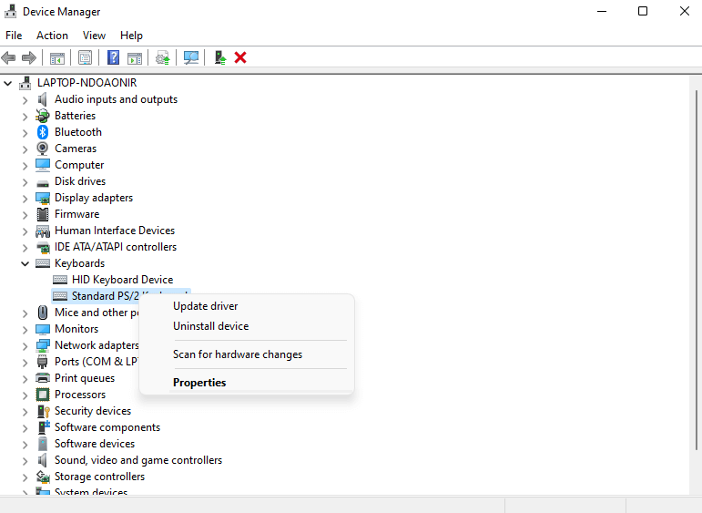The width and height of the screenshot is (702, 513).
Task: Click the HID Keyboard Device icon
Action: click(x=60, y=280)
